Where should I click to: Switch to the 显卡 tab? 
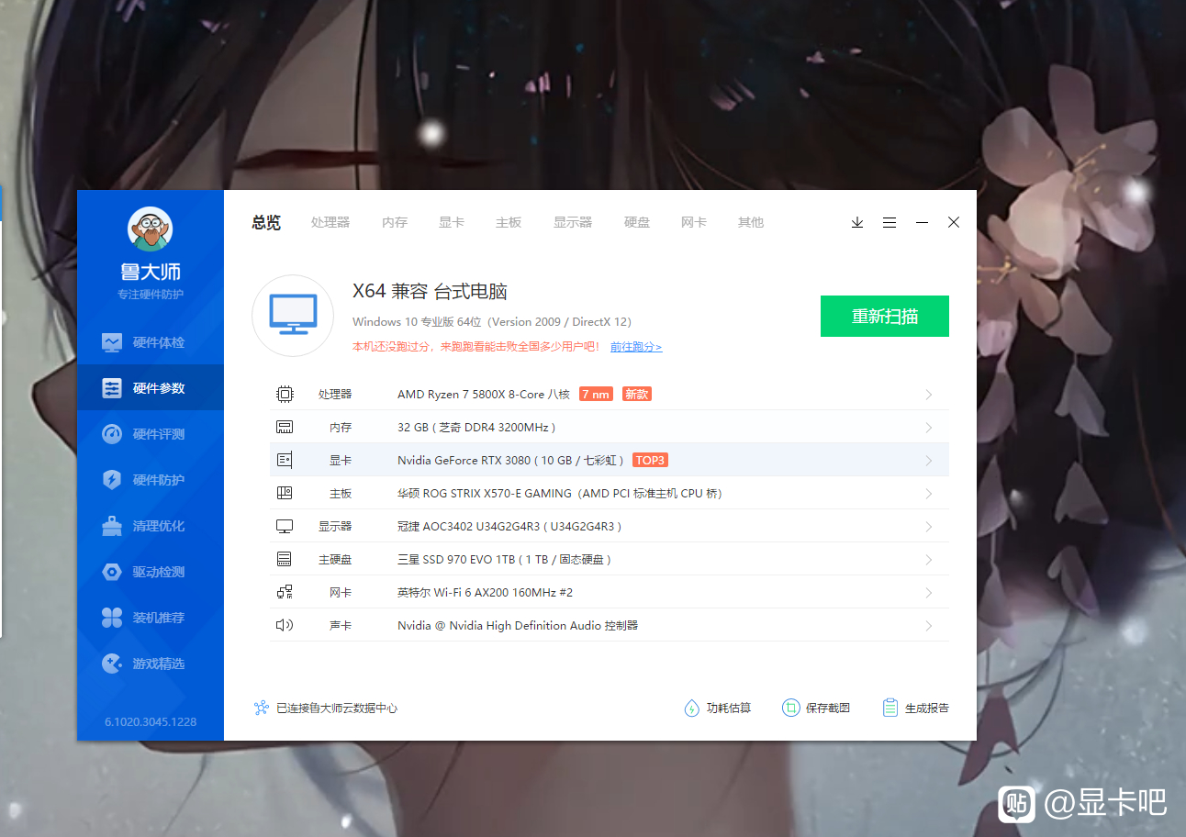pyautogui.click(x=452, y=222)
